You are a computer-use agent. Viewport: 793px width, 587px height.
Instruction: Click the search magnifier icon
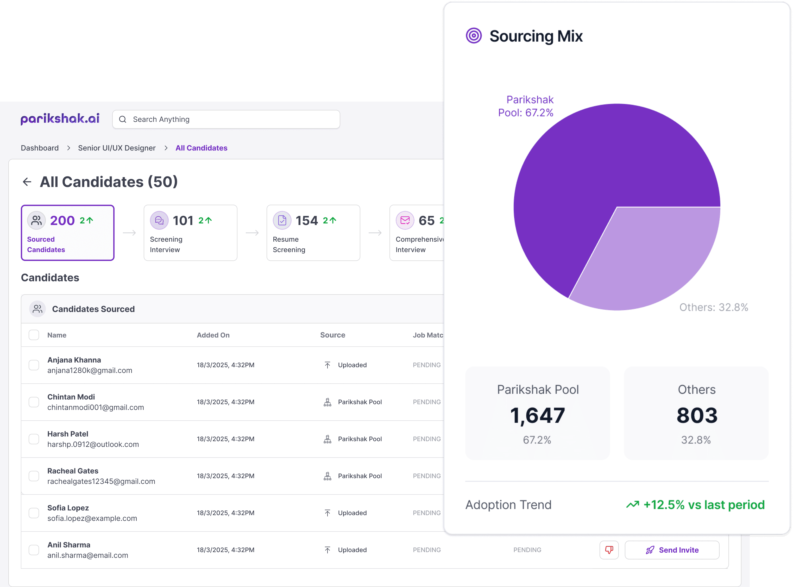point(123,119)
